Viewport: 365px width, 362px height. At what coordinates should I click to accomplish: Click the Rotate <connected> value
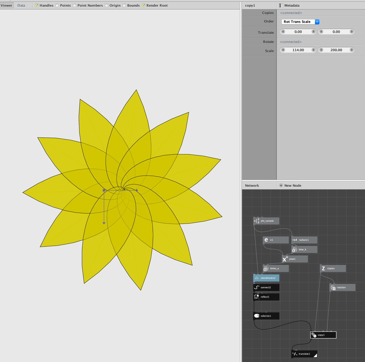point(291,42)
